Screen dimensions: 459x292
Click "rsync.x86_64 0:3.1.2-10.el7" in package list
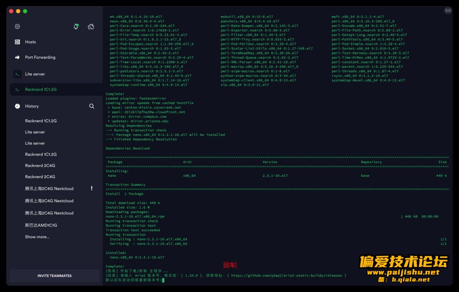(x=360, y=75)
